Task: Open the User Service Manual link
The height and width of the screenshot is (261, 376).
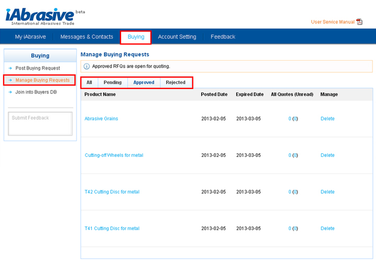Action: [x=332, y=22]
